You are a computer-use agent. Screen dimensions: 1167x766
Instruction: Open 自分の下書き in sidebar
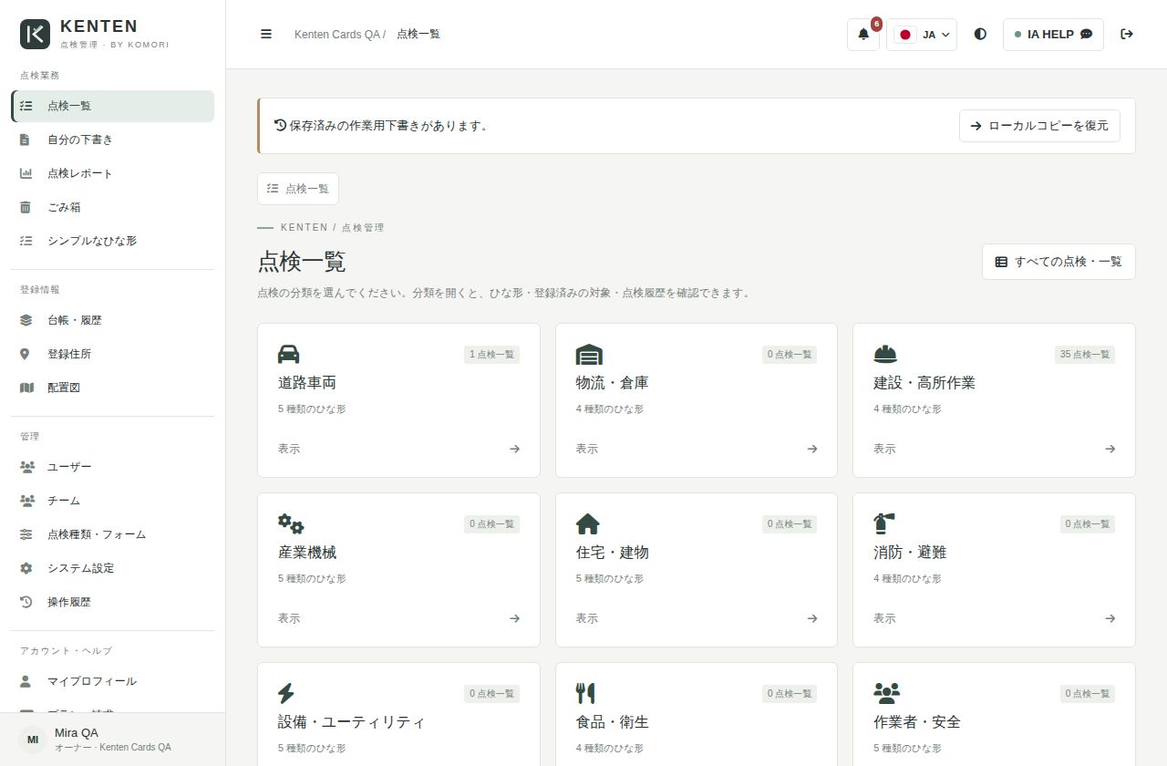coord(113,140)
